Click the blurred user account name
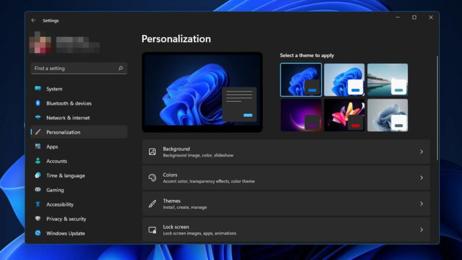This screenshot has height=260, width=462. (78, 44)
